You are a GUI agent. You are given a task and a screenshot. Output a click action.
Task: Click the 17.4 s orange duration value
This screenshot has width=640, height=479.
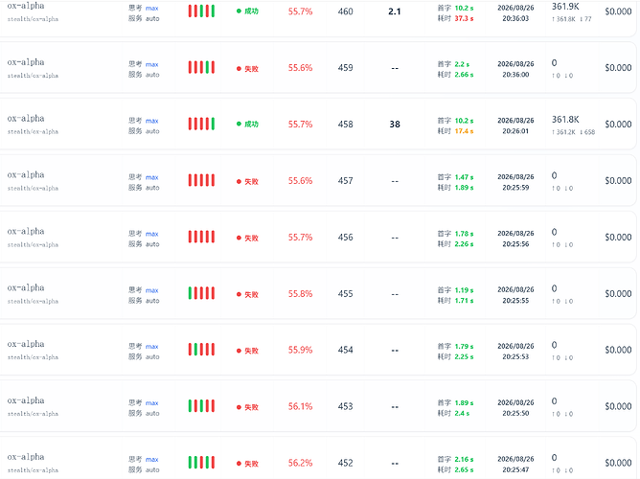point(464,131)
